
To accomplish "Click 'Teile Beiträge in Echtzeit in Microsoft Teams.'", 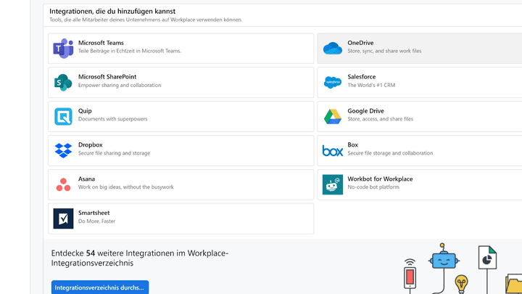I will click(130, 51).
